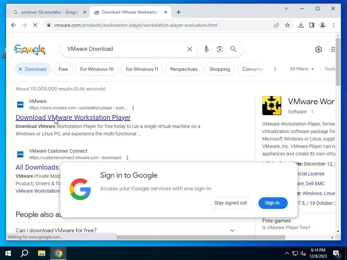
Task: Click the vertical page scrollbar thumb
Action: [338, 62]
